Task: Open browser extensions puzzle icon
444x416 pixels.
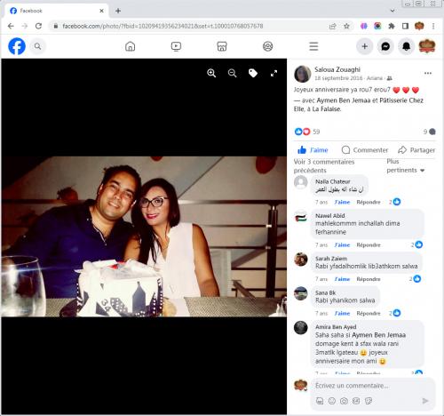Action: tap(392, 26)
